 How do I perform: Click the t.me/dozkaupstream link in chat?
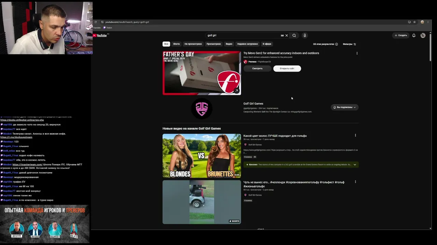point(16,137)
